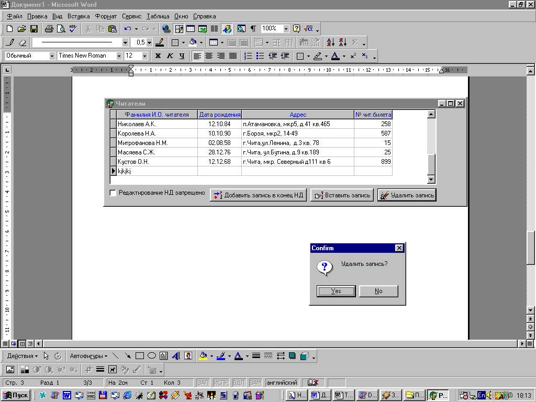Open the 'Правка' menu
Screen dimensions: 536x402
[37, 16]
